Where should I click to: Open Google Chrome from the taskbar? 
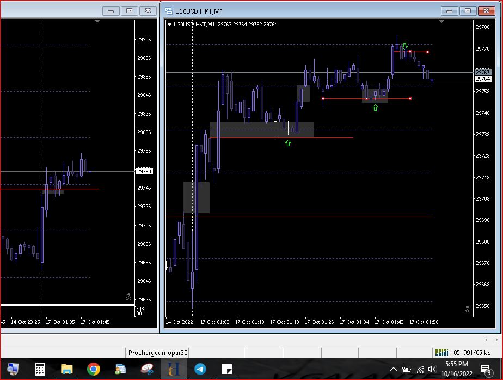[93, 370]
